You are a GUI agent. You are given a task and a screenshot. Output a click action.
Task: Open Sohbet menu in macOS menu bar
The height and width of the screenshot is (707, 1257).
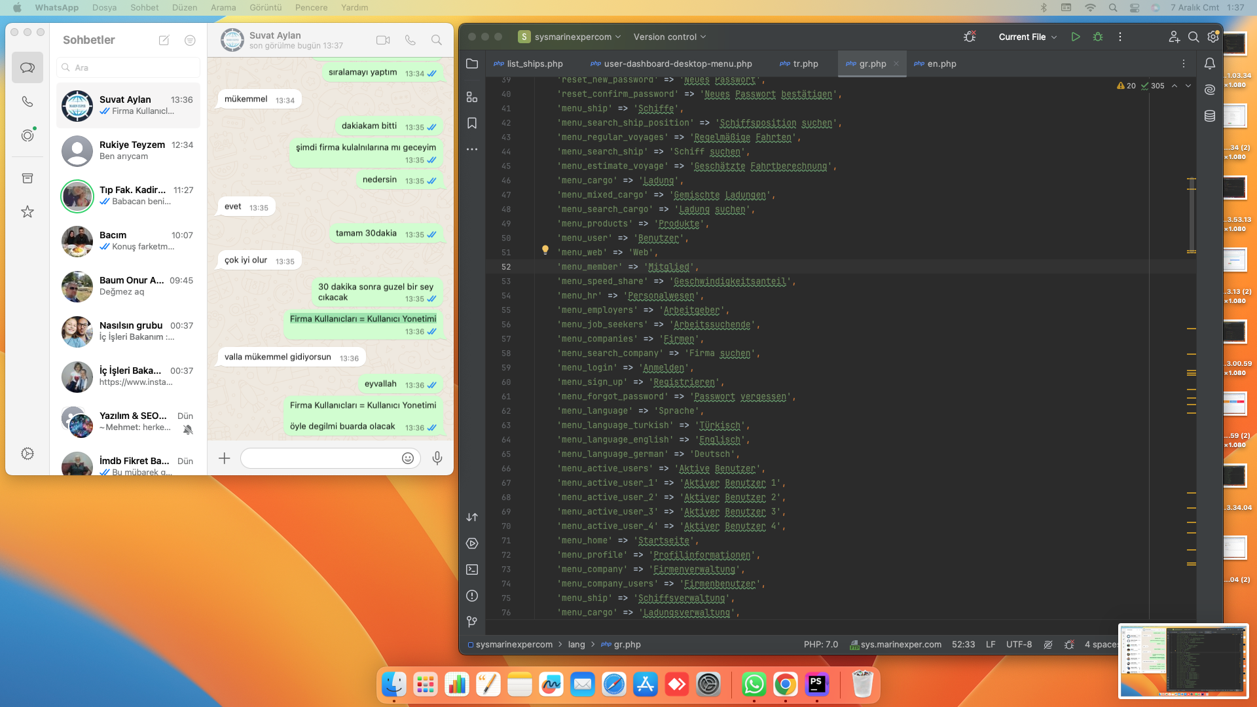click(144, 7)
